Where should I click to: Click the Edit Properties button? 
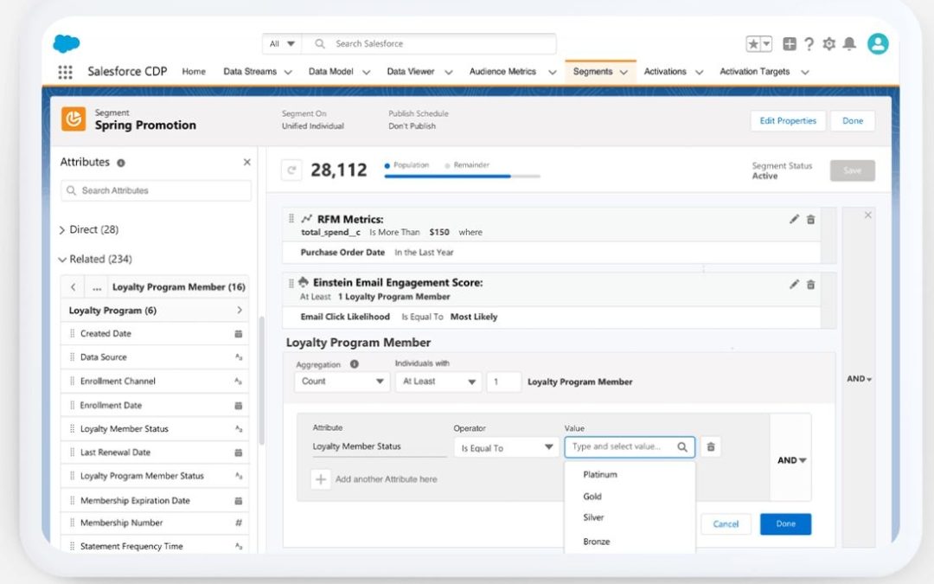[788, 121]
